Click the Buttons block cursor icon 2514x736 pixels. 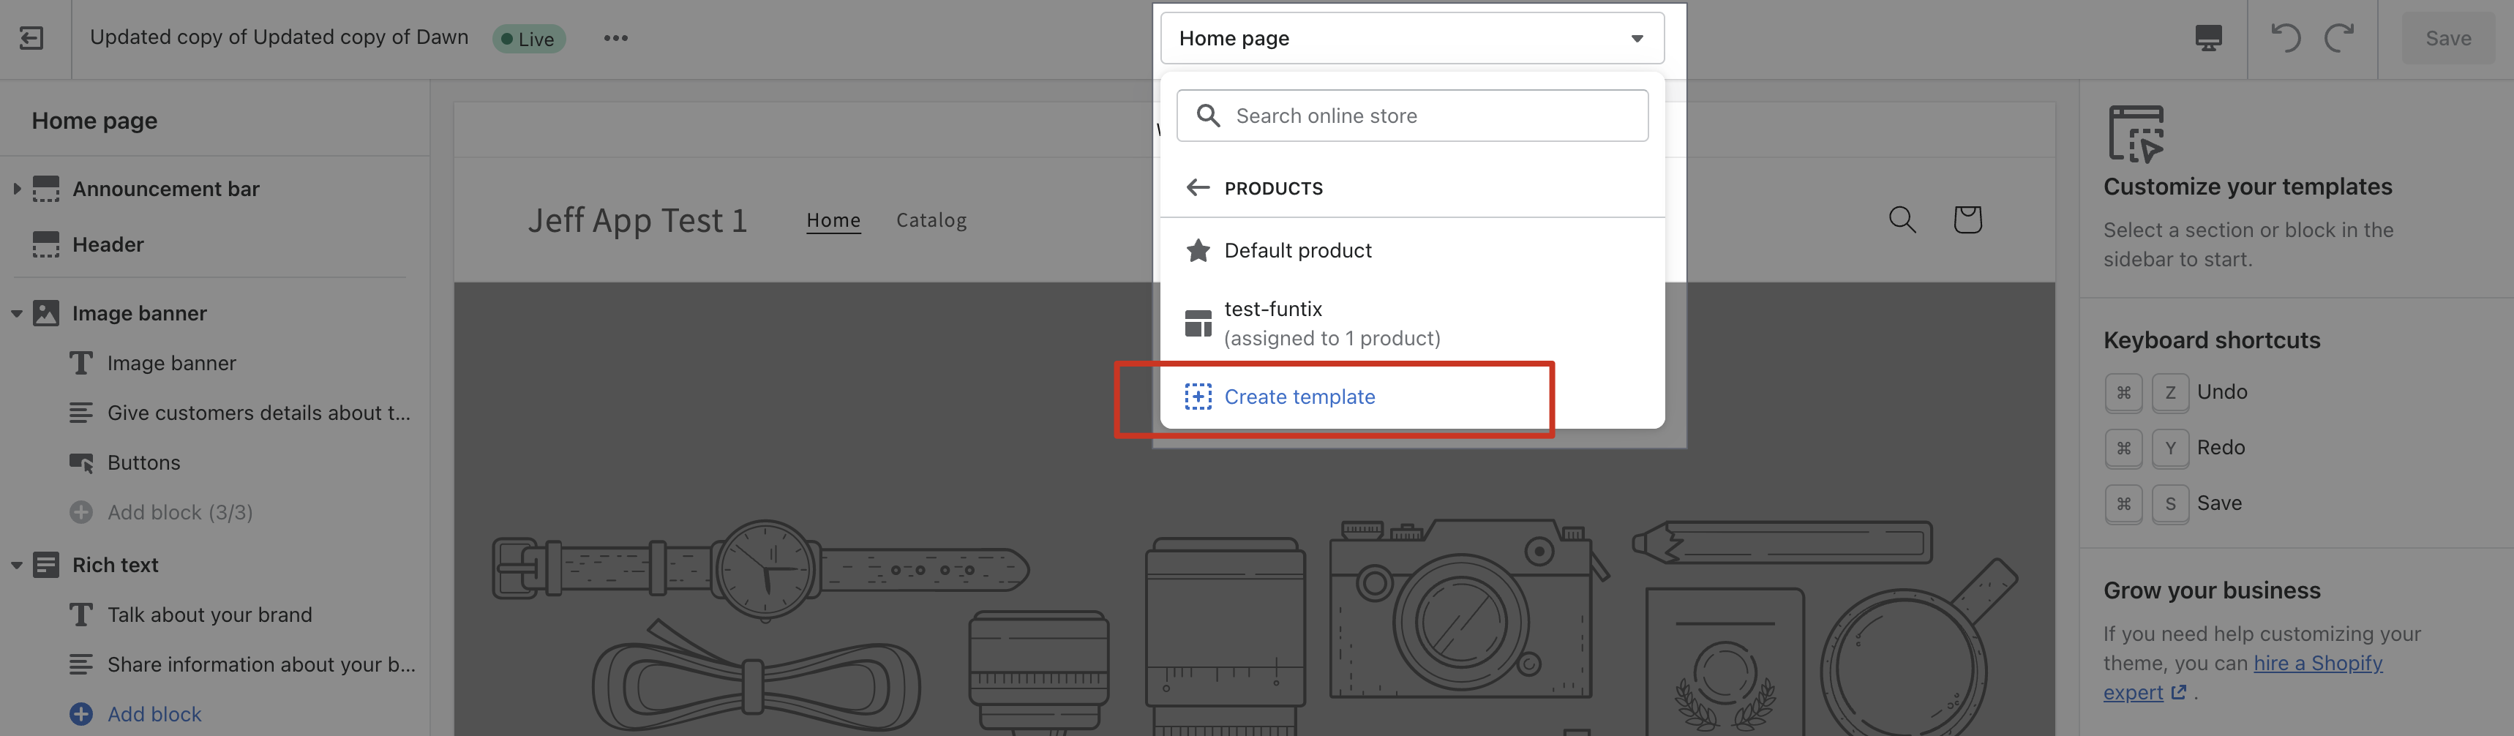pyautogui.click(x=81, y=462)
